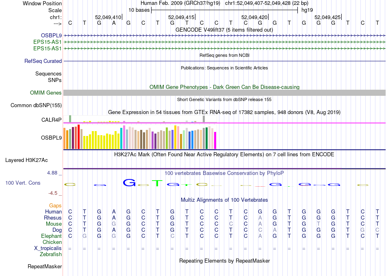Open the RefSeq Curated track label
Viewport: 386px width, 276px height.
43,61
